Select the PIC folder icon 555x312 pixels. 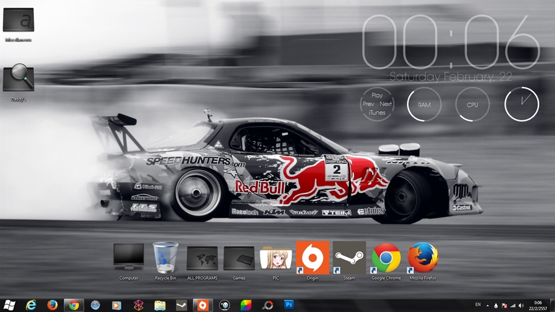276,258
